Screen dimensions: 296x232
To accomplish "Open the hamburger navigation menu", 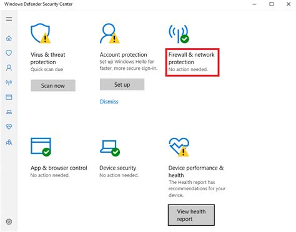I will point(9,19).
